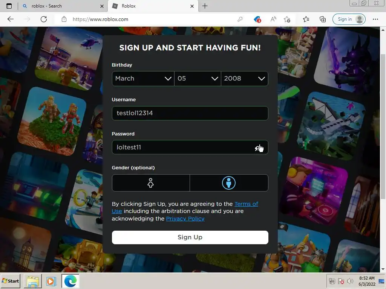Click the Sign Up button
Viewport: 386px width, 289px height.
[x=190, y=237]
